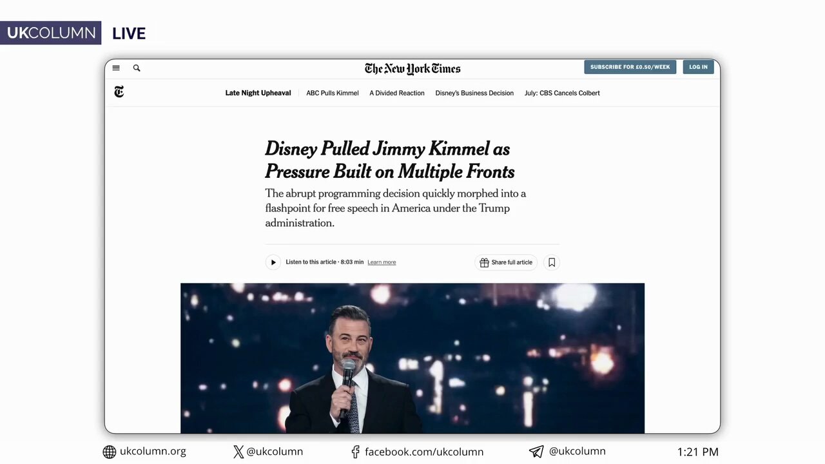Screen dimensions: 825x464
Task: Click ukcolumn.org website text
Action: click(153, 451)
